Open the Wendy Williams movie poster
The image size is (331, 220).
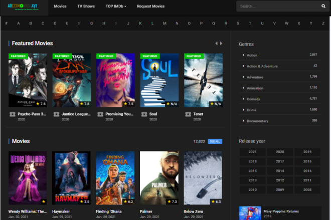coord(28,178)
